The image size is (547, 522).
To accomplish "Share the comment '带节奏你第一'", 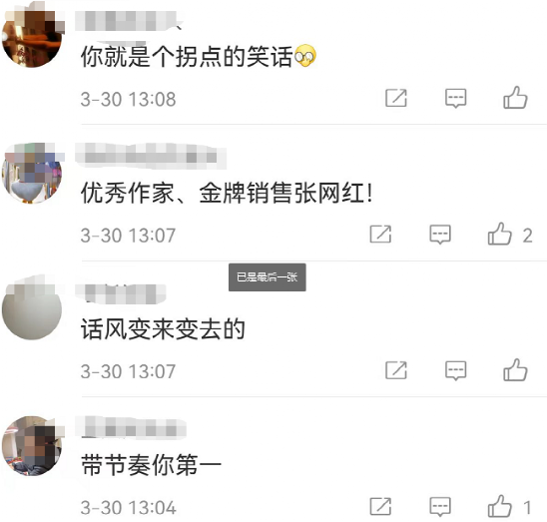I will pyautogui.click(x=380, y=506).
